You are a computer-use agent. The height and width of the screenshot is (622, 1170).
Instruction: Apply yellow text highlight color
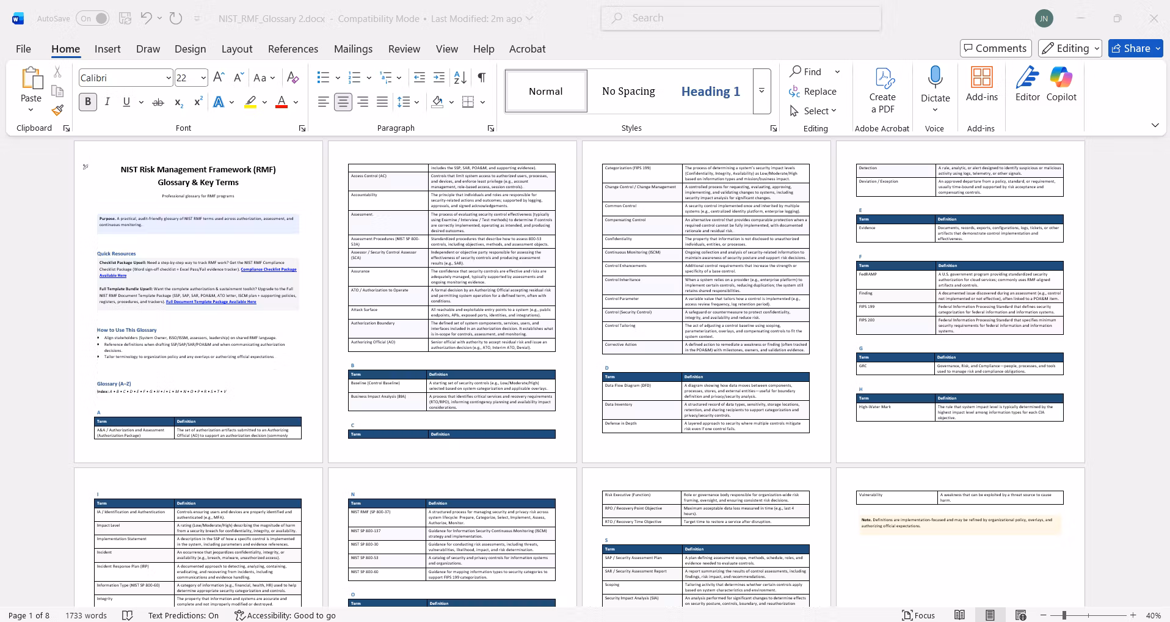point(250,102)
